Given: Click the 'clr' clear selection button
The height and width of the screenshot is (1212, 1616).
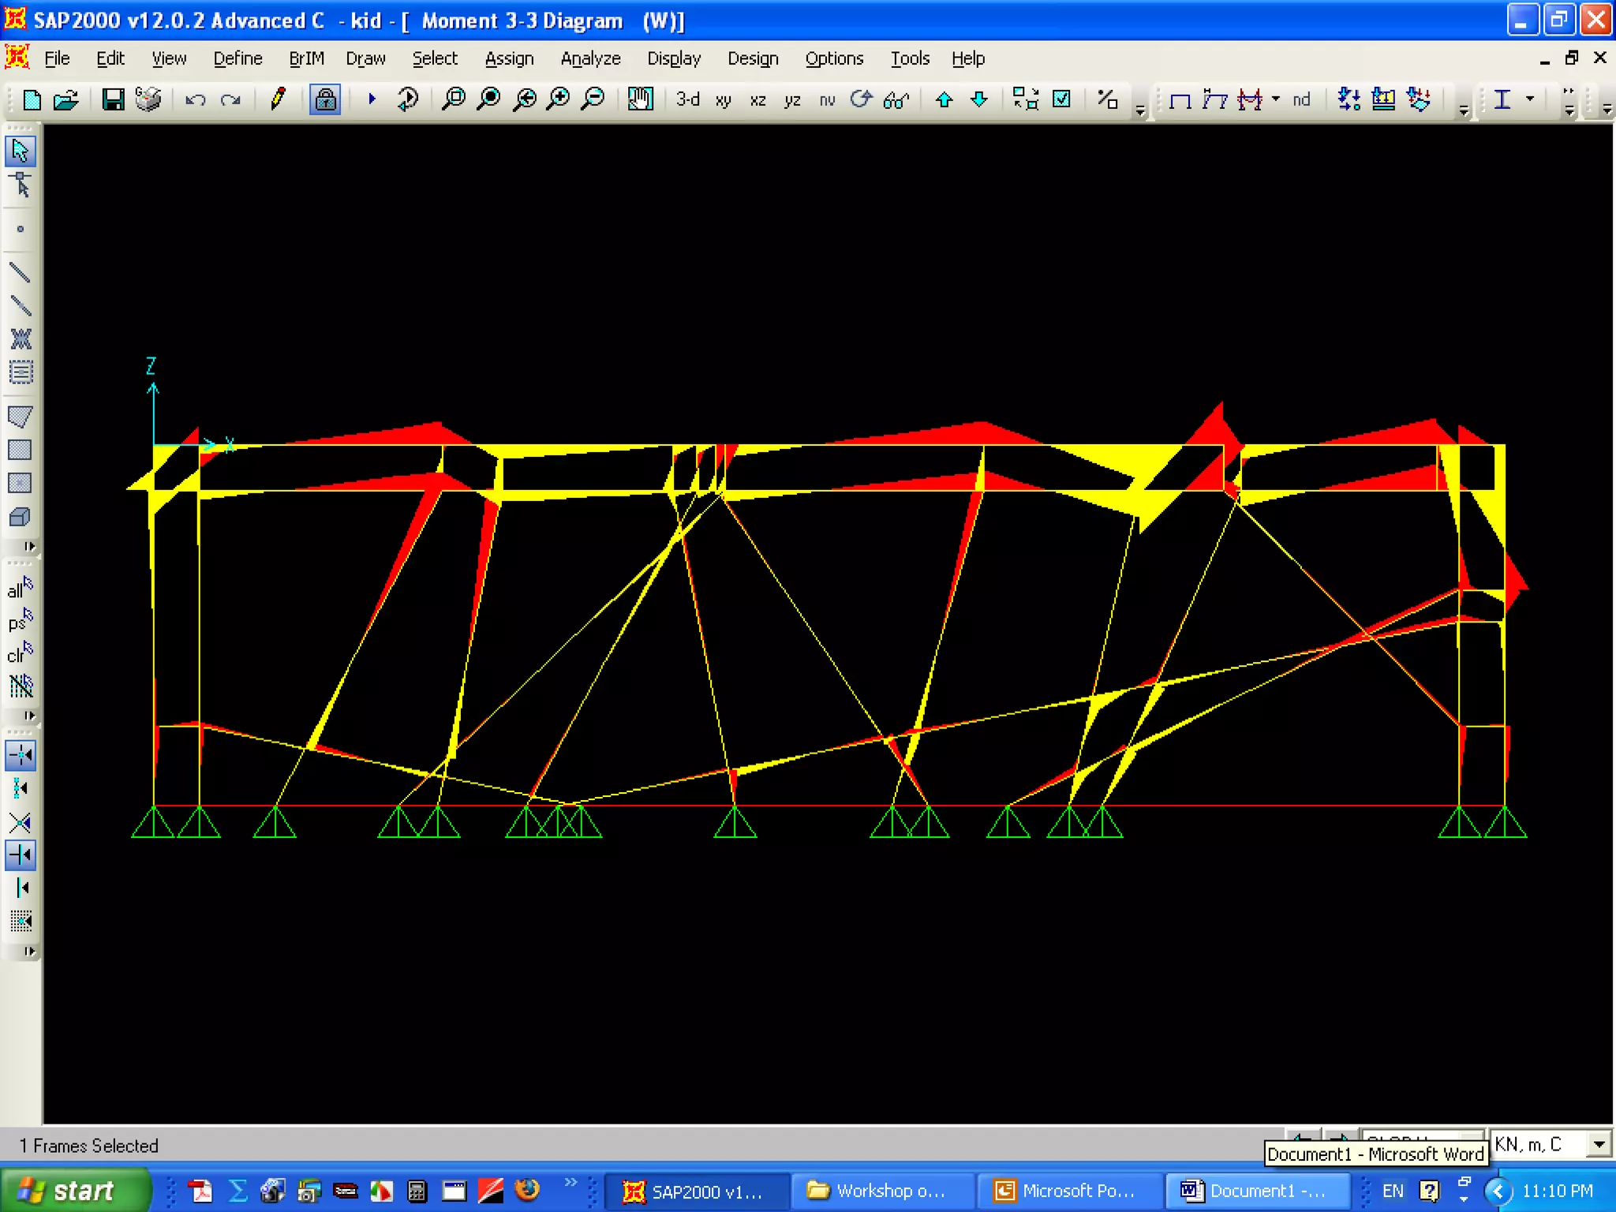Looking at the screenshot, I should pos(20,654).
